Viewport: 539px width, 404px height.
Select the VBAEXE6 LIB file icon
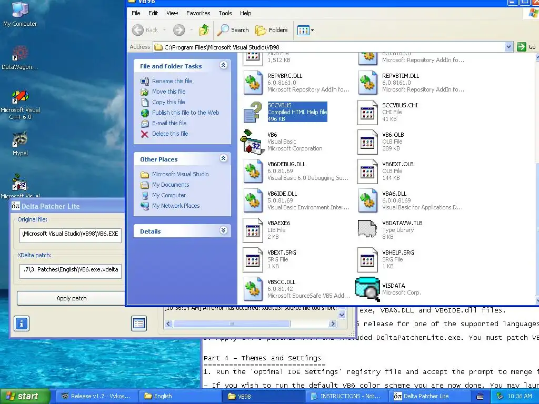tap(253, 230)
